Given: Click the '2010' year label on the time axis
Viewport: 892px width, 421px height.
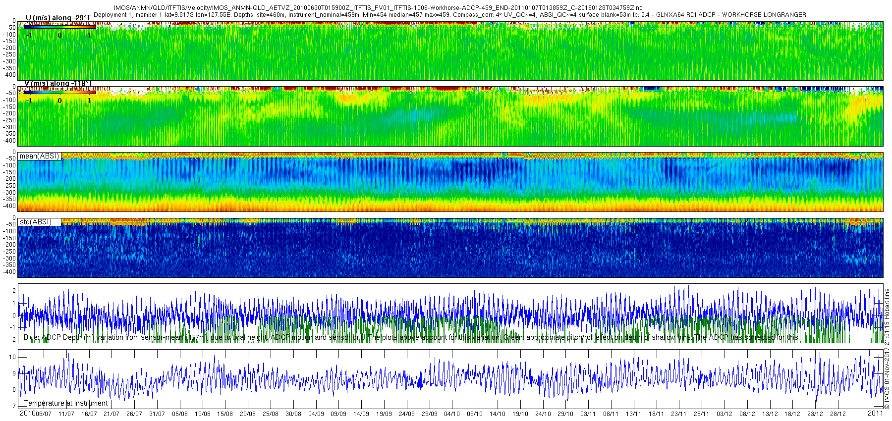Looking at the screenshot, I should click(x=27, y=413).
